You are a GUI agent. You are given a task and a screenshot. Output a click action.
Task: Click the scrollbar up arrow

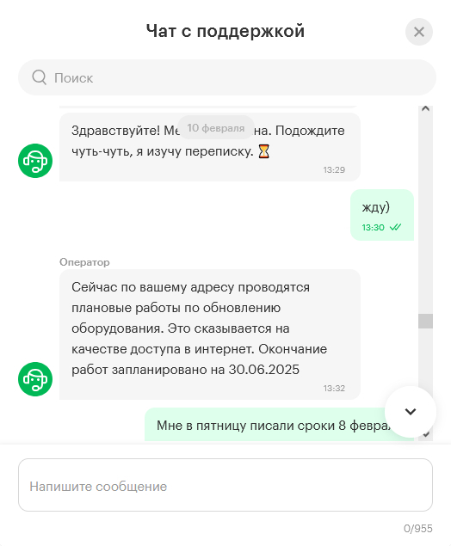(x=425, y=108)
